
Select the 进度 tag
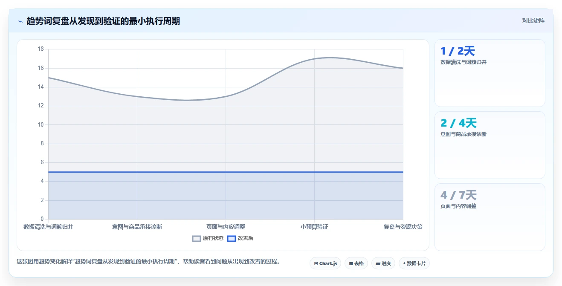(383, 263)
